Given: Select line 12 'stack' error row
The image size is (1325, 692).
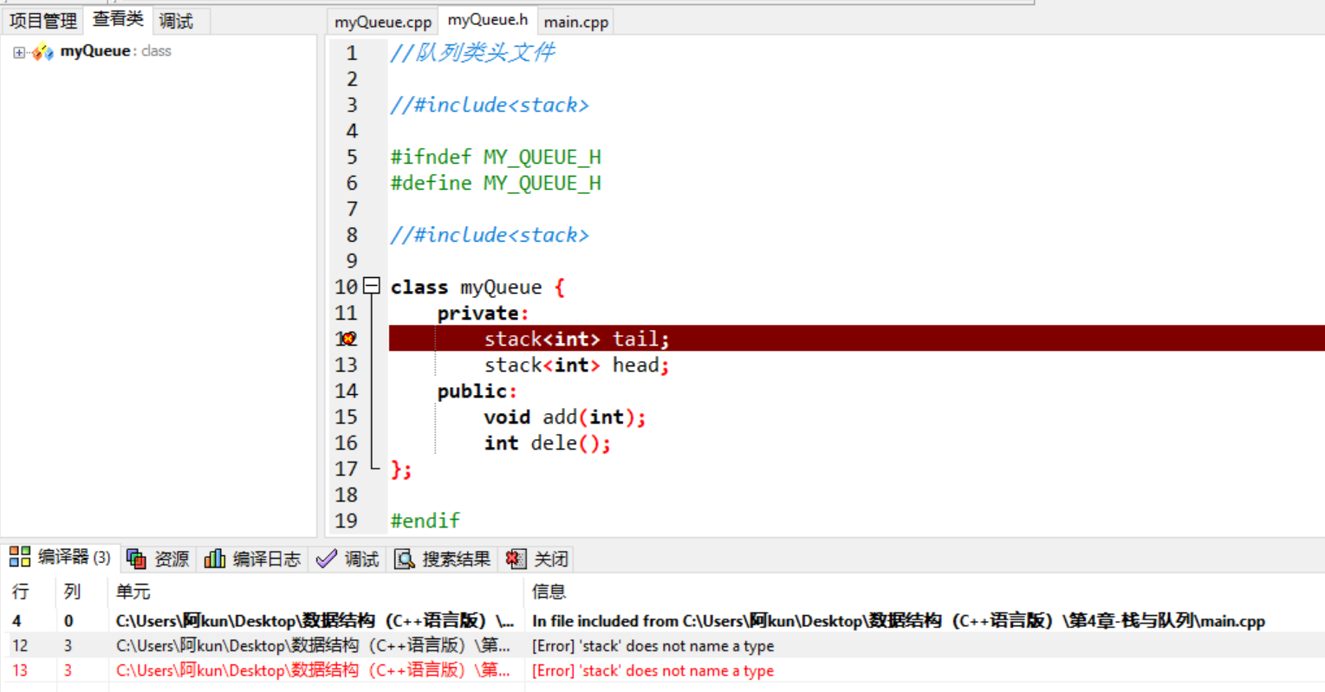Looking at the screenshot, I should pos(662,646).
